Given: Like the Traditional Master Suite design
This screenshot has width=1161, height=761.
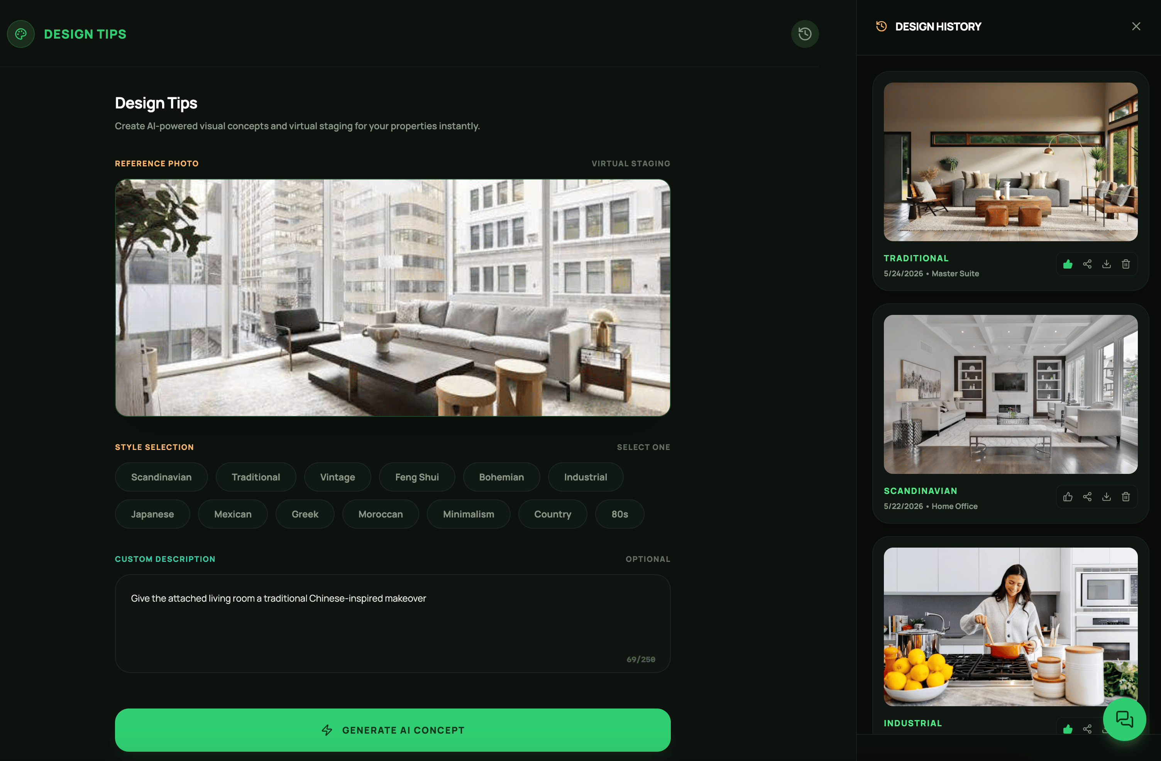Looking at the screenshot, I should 1067,264.
